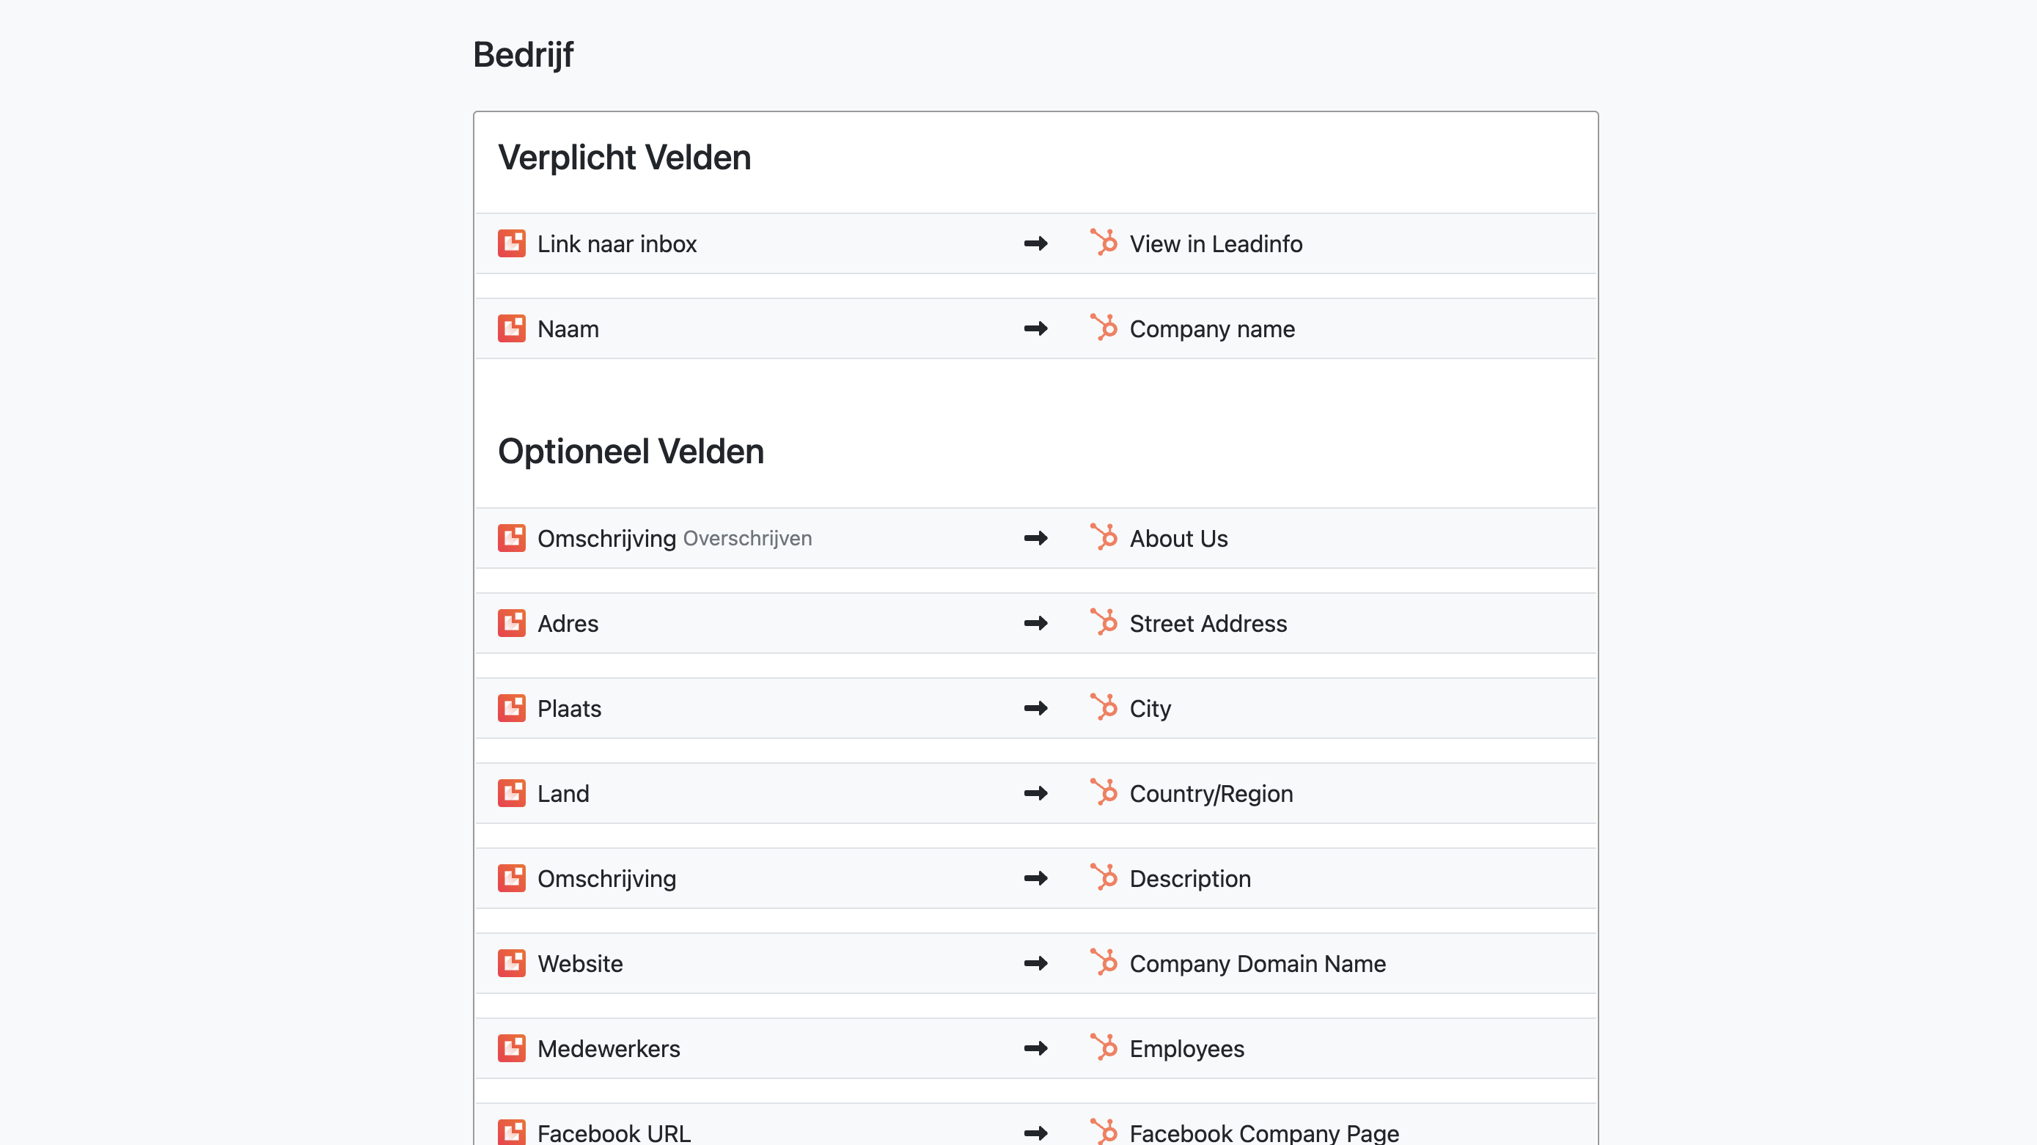
Task: Click the Overschrijven label next to Omschrijving
Action: [x=747, y=539]
